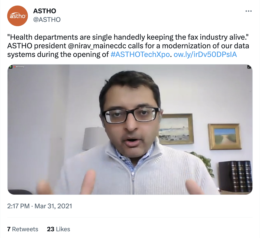Open the tweet timestamp 2:17 PM Mar 31, 2021
Viewport: 260px width, 238px height.
pyautogui.click(x=40, y=206)
